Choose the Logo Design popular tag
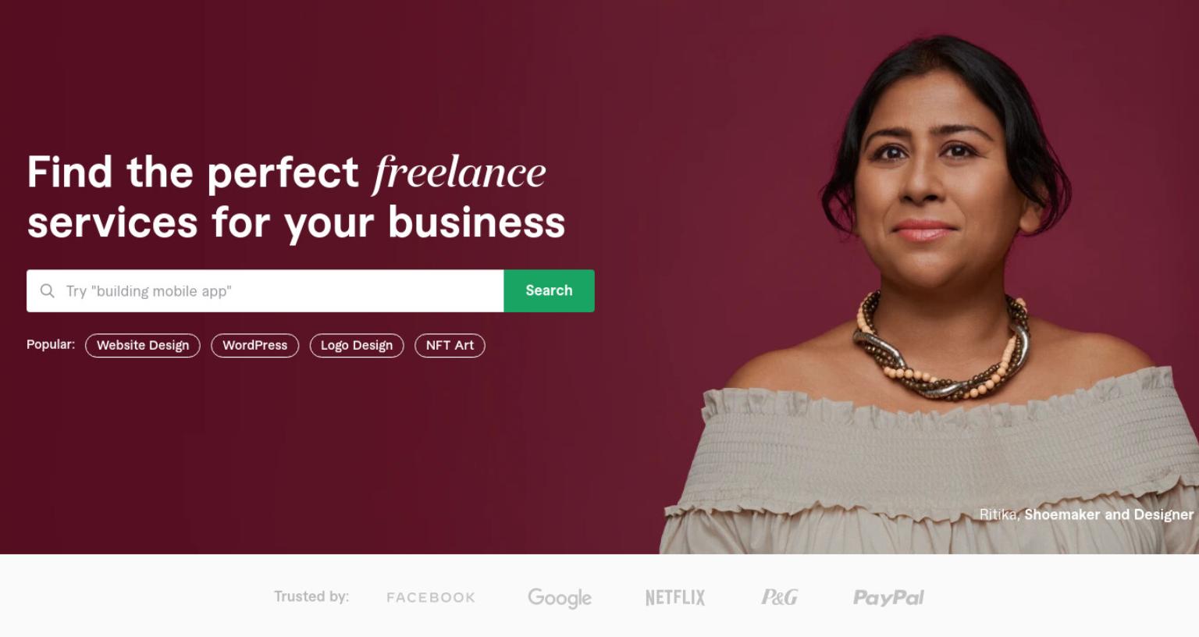 (x=357, y=345)
